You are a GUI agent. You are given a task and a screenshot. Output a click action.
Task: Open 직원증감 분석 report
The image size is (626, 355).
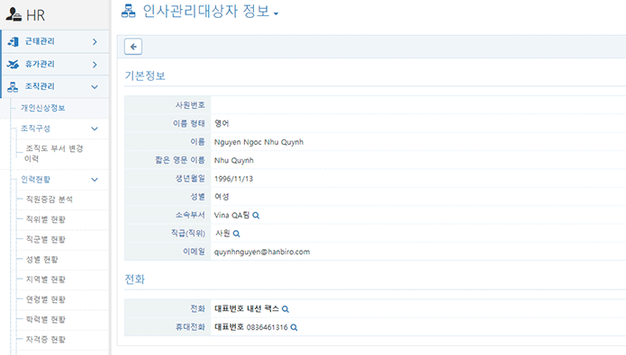50,200
